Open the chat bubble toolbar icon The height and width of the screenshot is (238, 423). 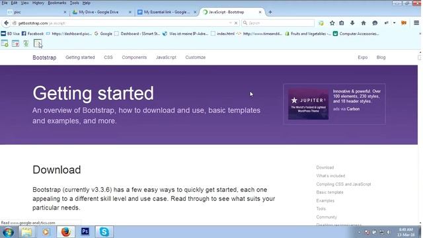click(375, 23)
